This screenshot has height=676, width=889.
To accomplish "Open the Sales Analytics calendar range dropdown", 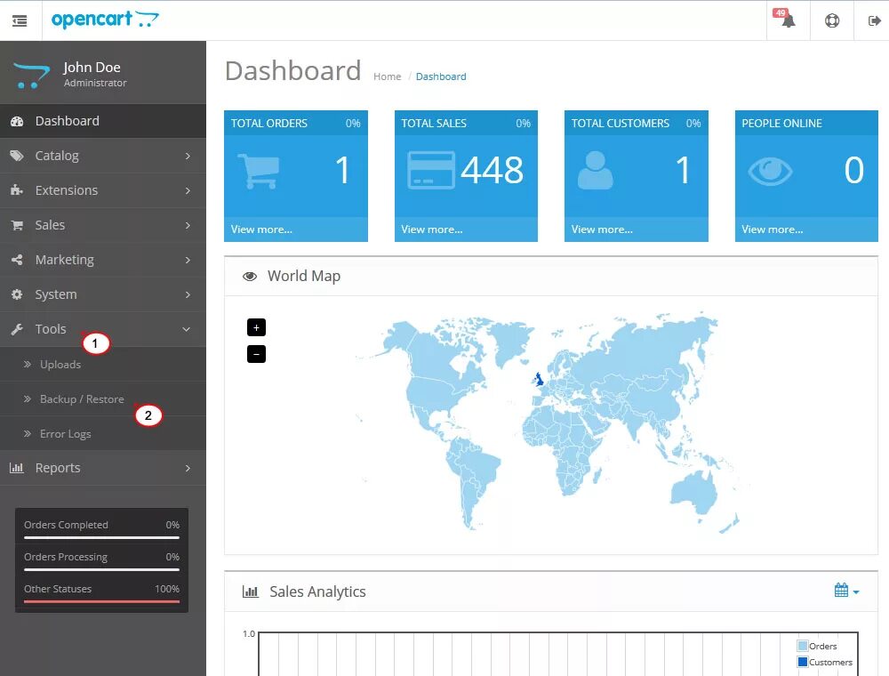I will point(846,591).
